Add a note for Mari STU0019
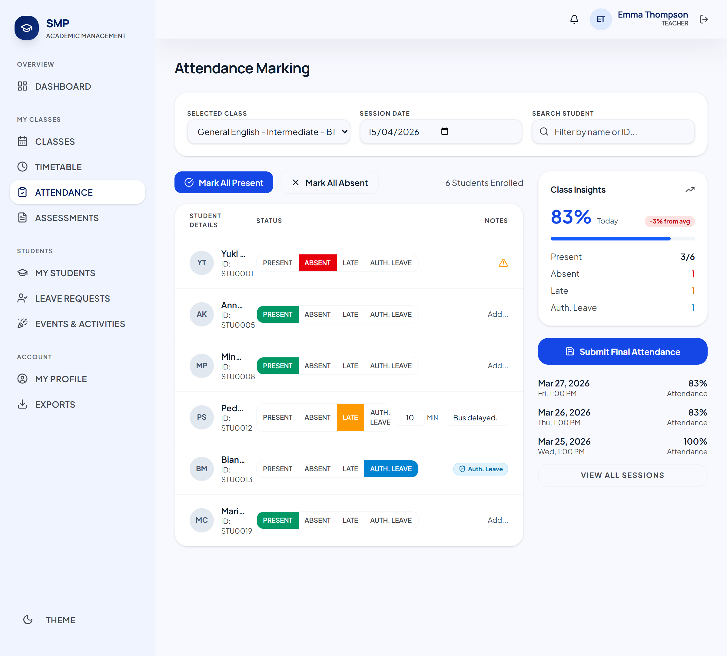 498,521
